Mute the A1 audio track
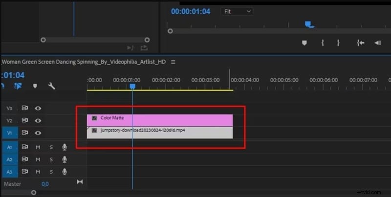The image size is (391, 197). pos(38,147)
